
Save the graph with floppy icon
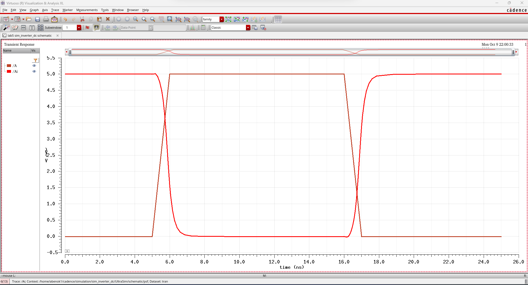[x=37, y=19]
